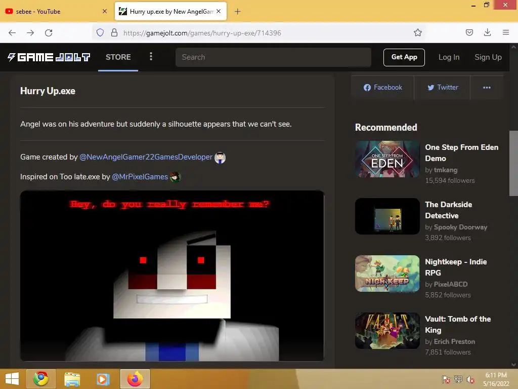Click "15,594 followers" text
Screen dimensions: 518x389
(450, 181)
